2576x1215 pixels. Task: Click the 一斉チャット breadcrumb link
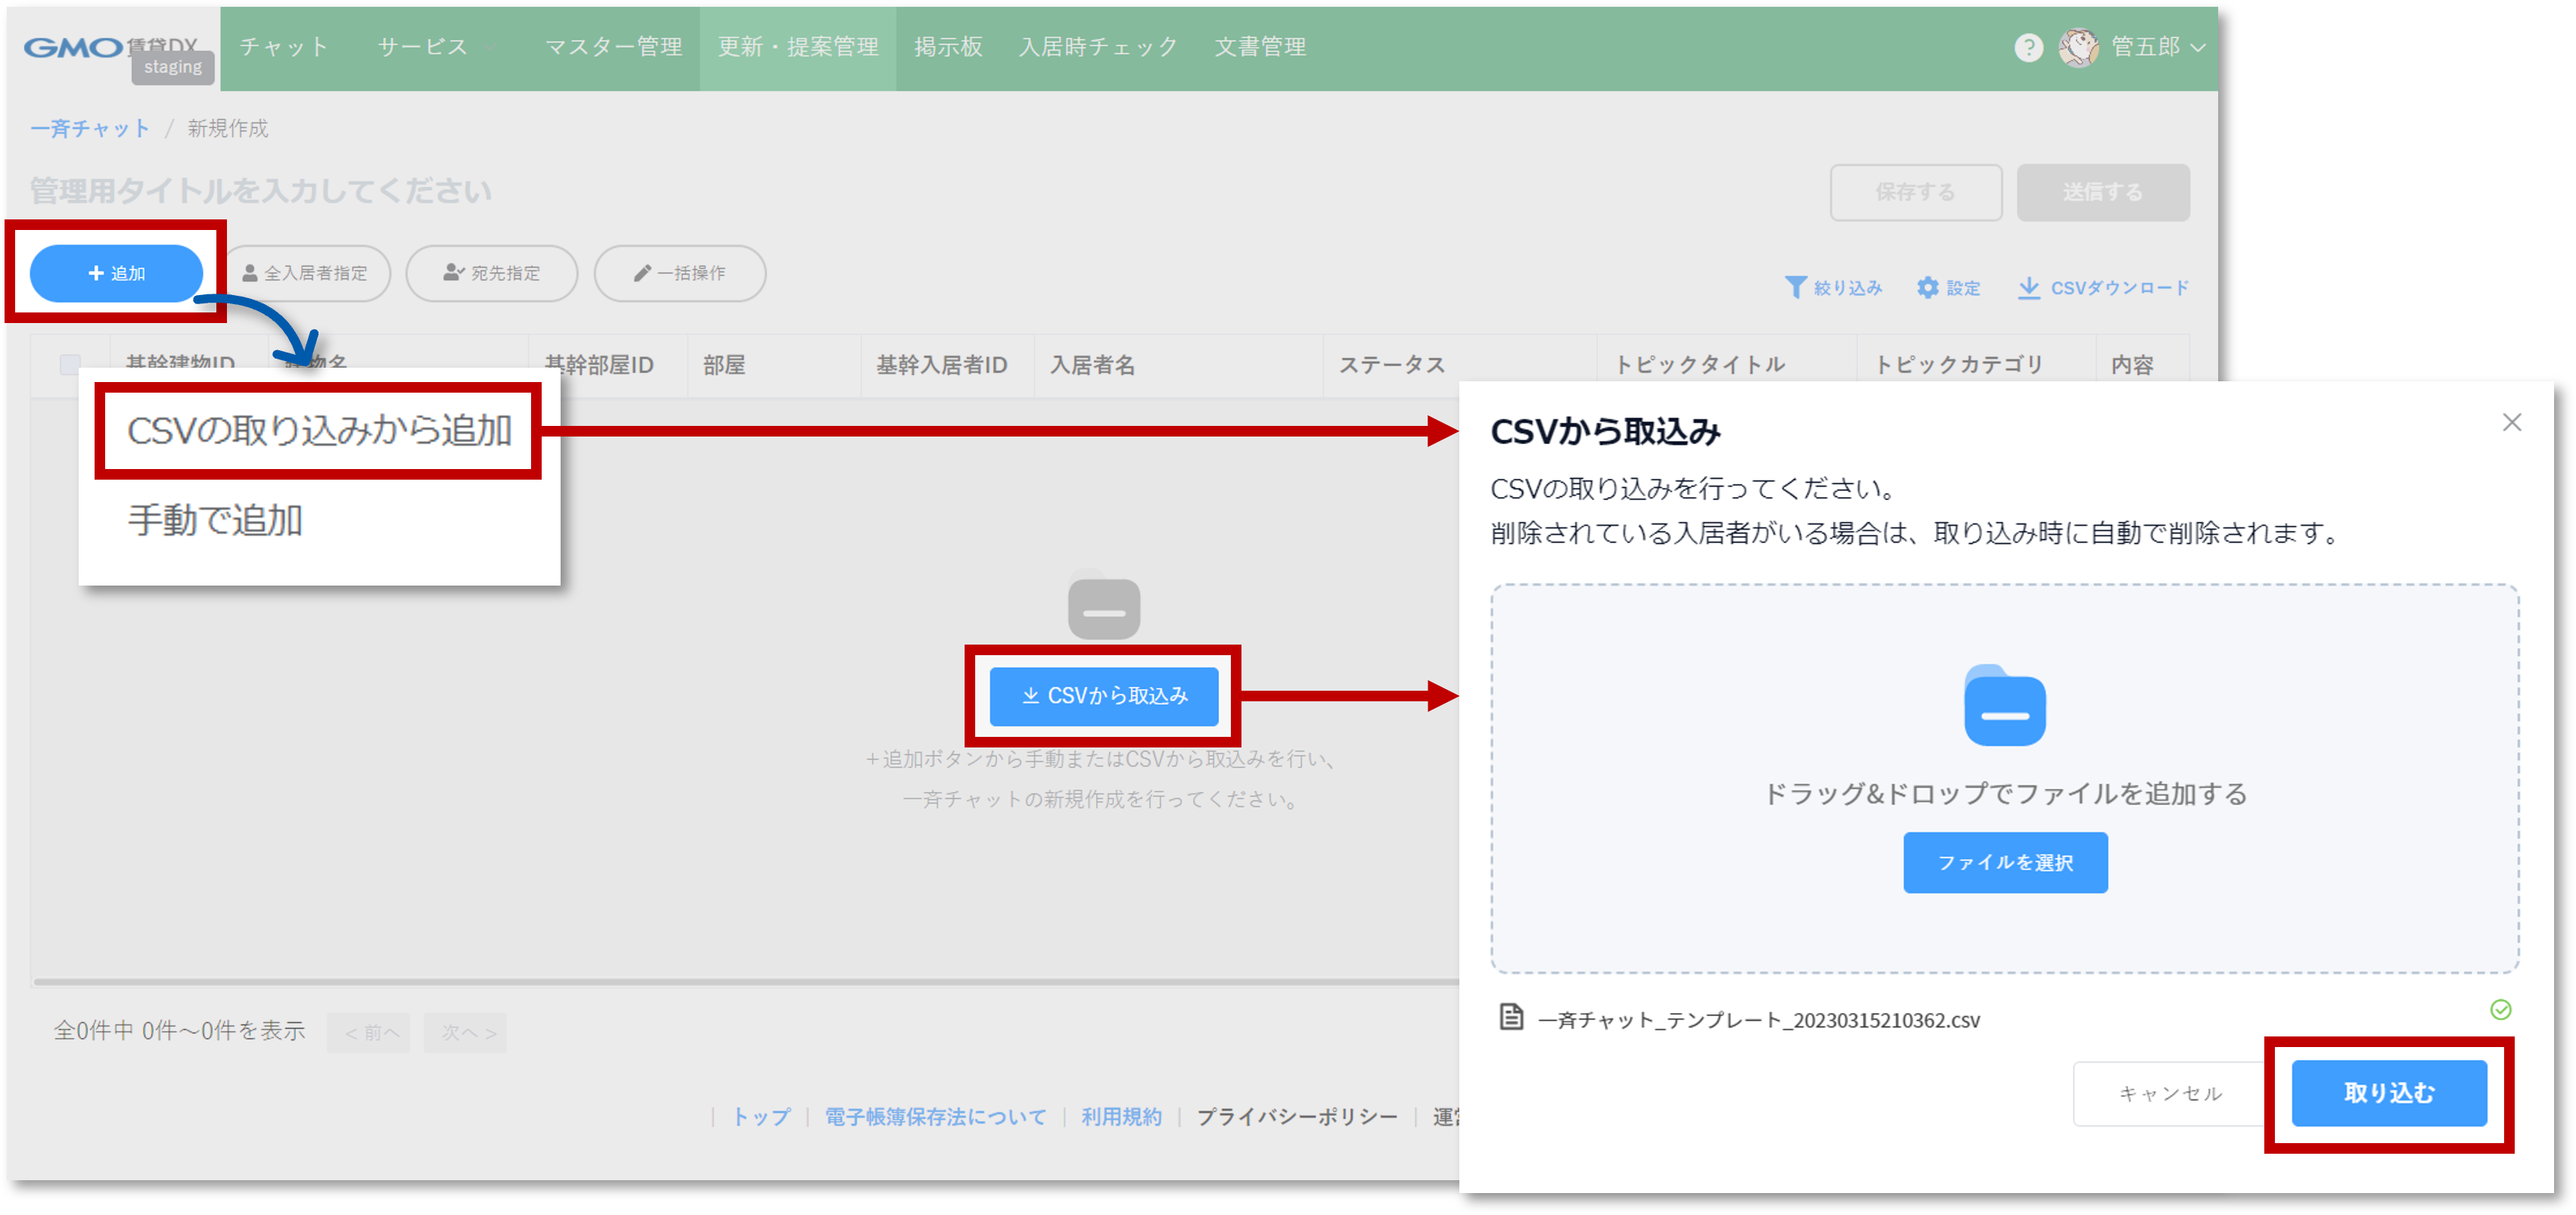coord(90,129)
